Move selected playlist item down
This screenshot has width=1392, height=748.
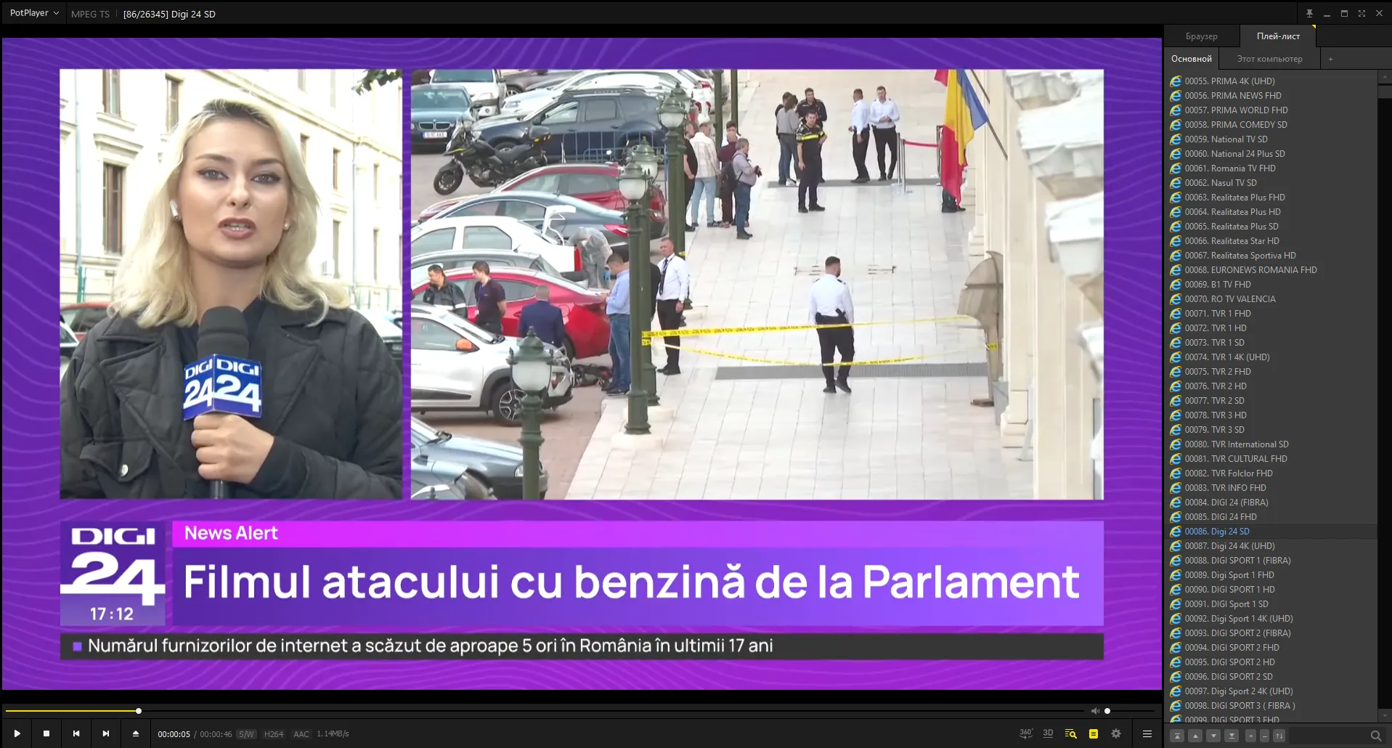coord(1213,736)
